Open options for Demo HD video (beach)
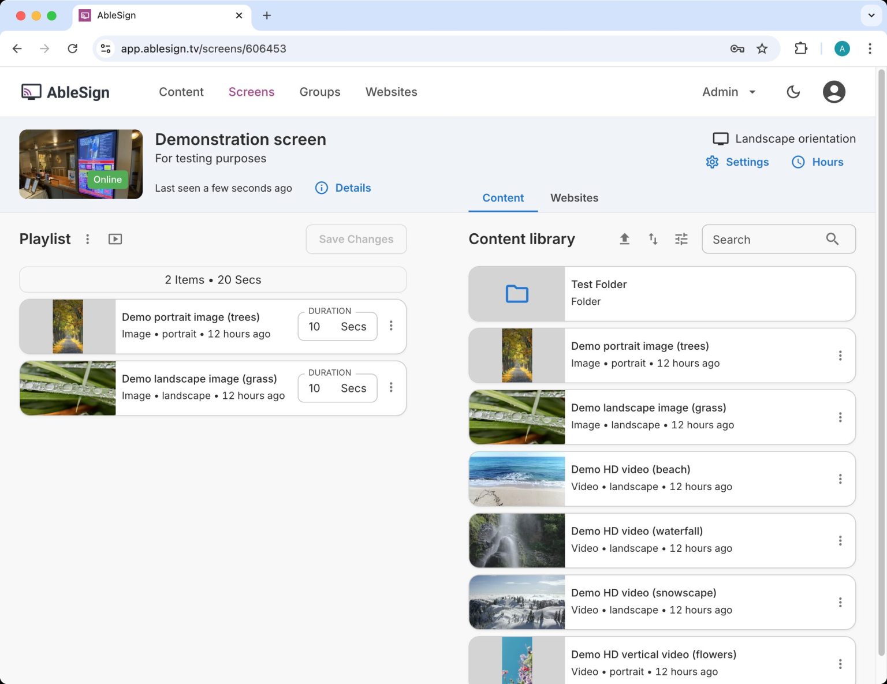 (x=840, y=479)
